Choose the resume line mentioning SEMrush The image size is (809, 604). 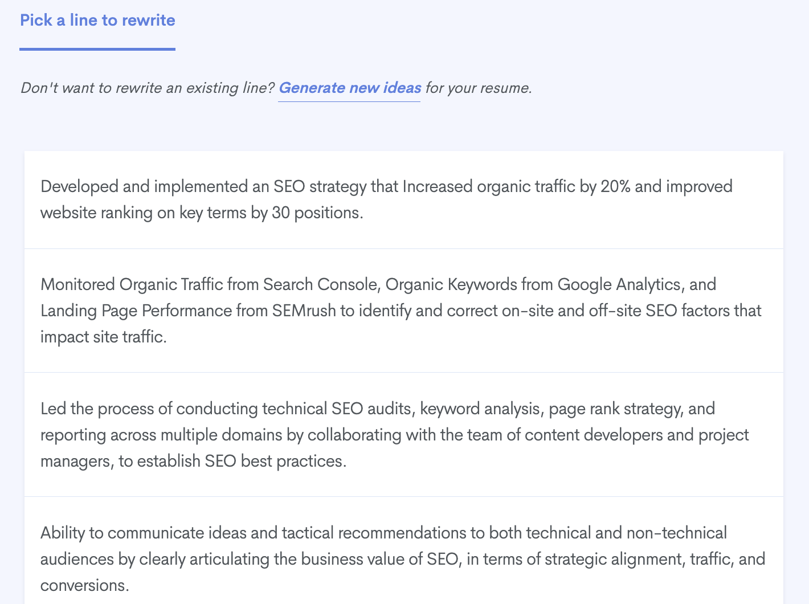404,311
